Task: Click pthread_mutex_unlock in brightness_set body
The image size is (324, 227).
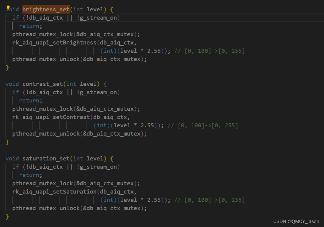Action: [x=46, y=59]
